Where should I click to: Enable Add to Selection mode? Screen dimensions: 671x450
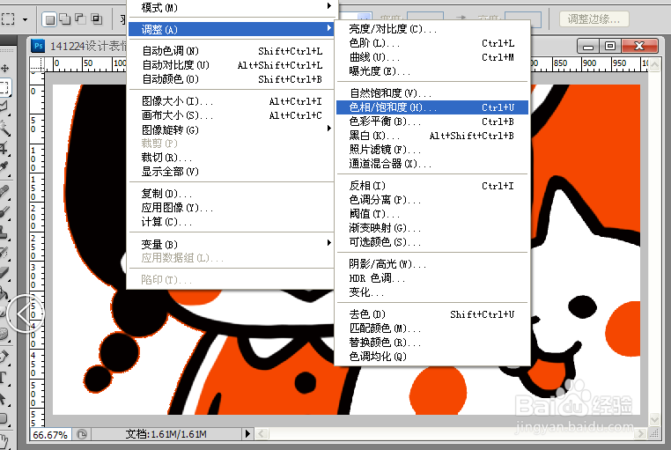pos(65,19)
